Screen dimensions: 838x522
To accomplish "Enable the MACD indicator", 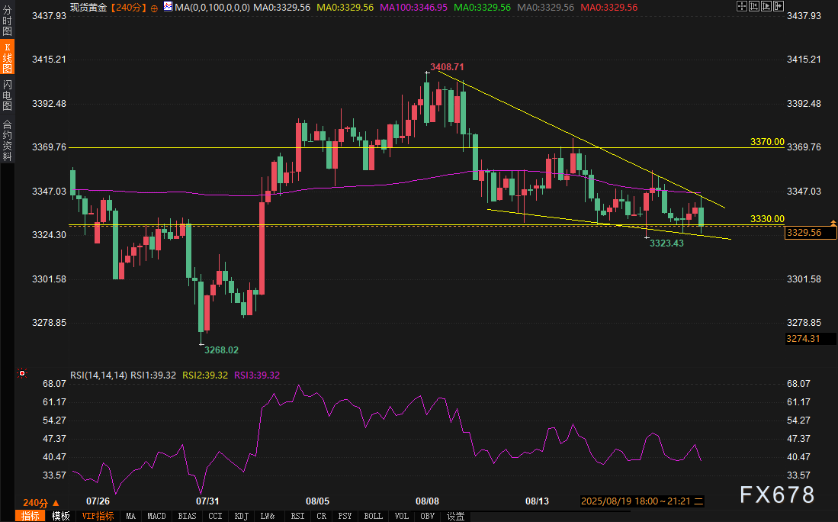I will click(x=156, y=516).
